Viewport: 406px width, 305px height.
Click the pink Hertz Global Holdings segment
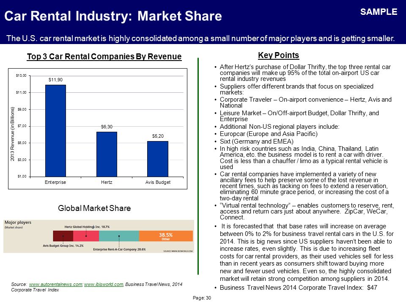coord(86,236)
